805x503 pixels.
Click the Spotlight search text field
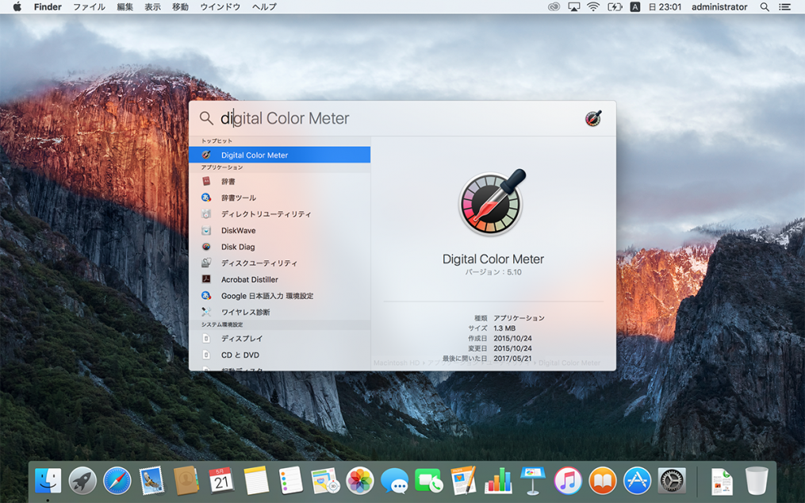point(401,118)
